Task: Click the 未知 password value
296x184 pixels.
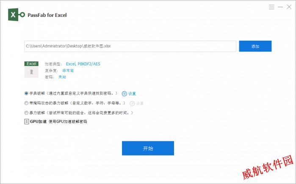Action: point(62,77)
